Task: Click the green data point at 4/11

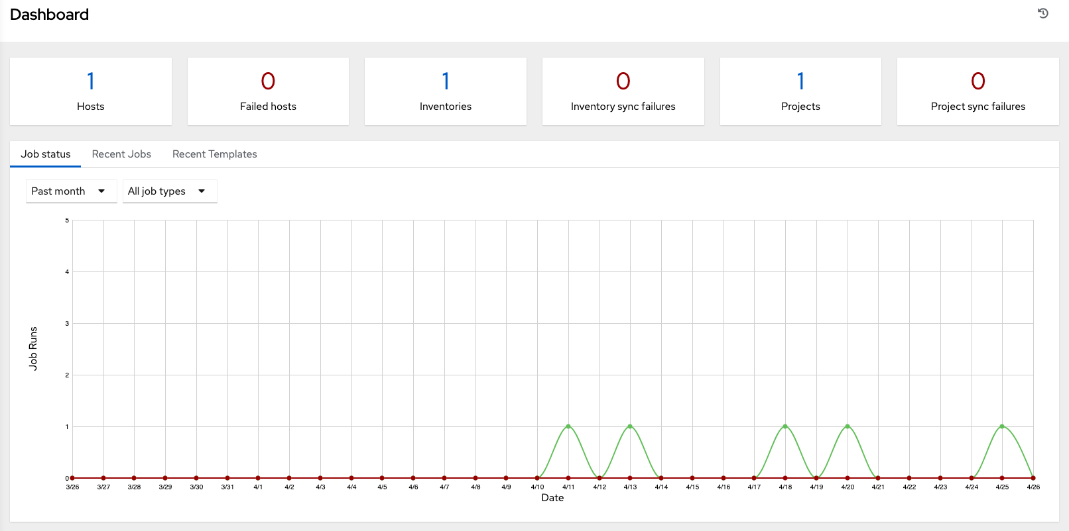Action: tap(568, 426)
